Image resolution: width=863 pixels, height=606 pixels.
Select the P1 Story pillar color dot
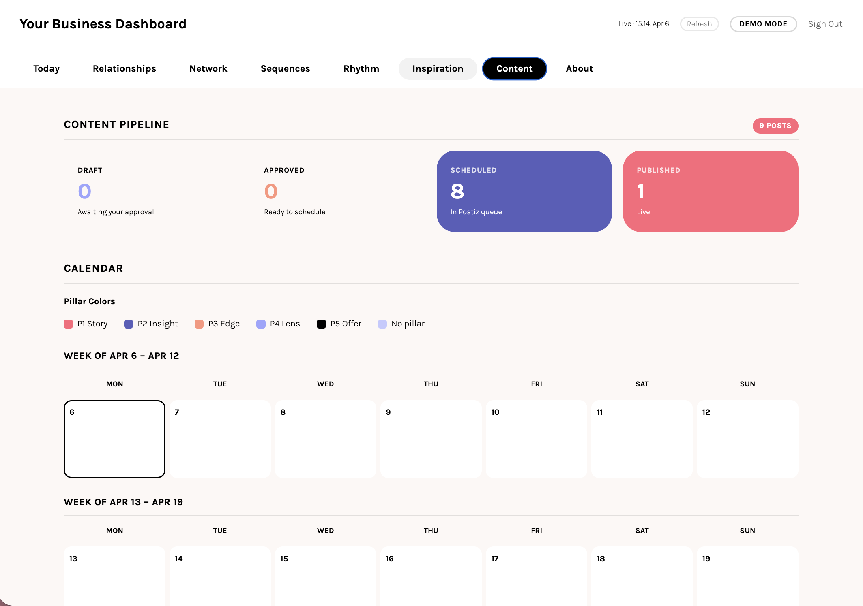(x=68, y=324)
